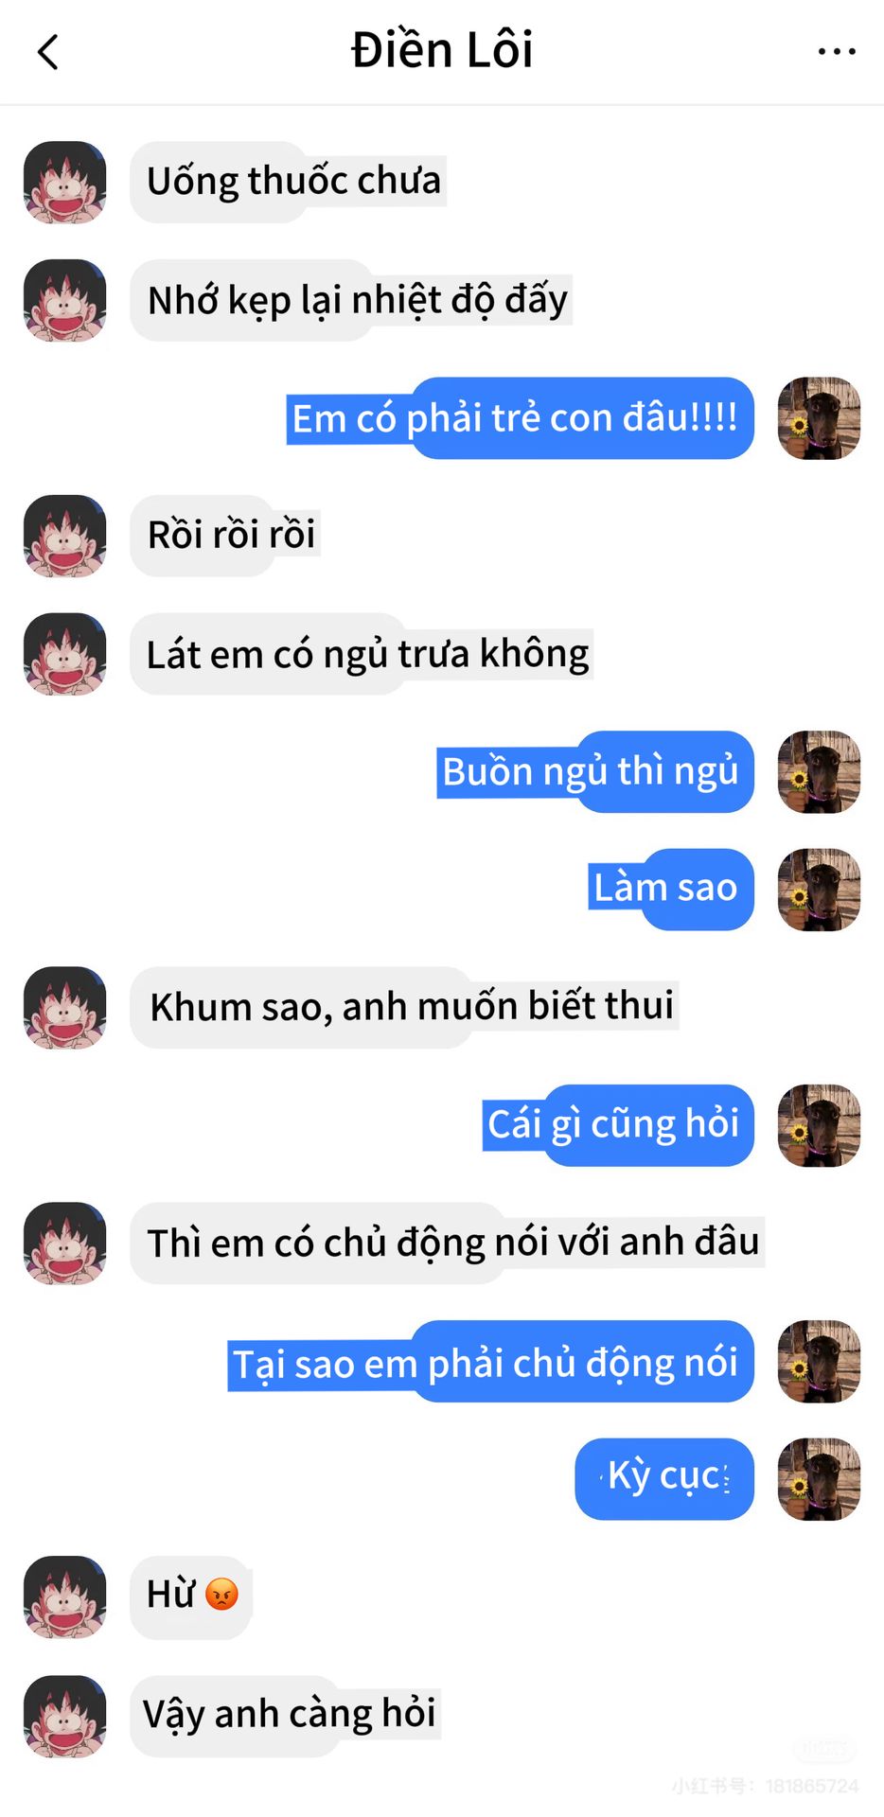This screenshot has width=884, height=1817.
Task: Select the 'Uống thuốc chưa' message bubble
Action: pyautogui.click(x=289, y=182)
